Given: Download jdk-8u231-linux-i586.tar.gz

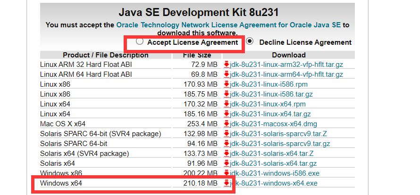Looking at the screenshot, I should (271, 94).
